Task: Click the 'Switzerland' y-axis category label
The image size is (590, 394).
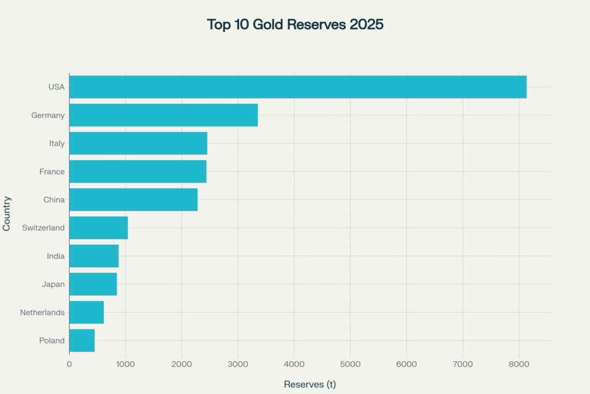Action: [43, 228]
